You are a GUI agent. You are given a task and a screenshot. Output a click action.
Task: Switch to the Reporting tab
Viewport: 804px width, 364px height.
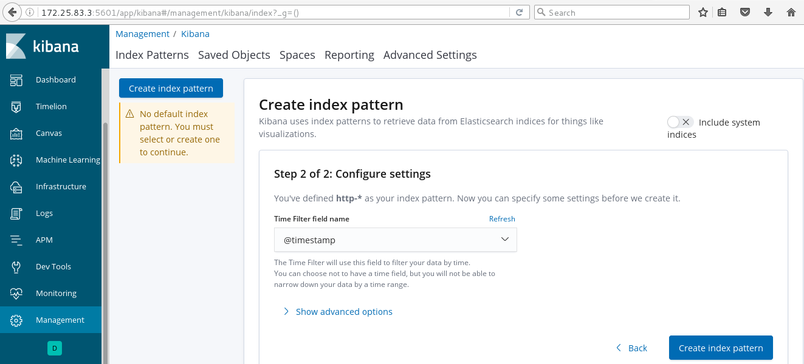349,55
